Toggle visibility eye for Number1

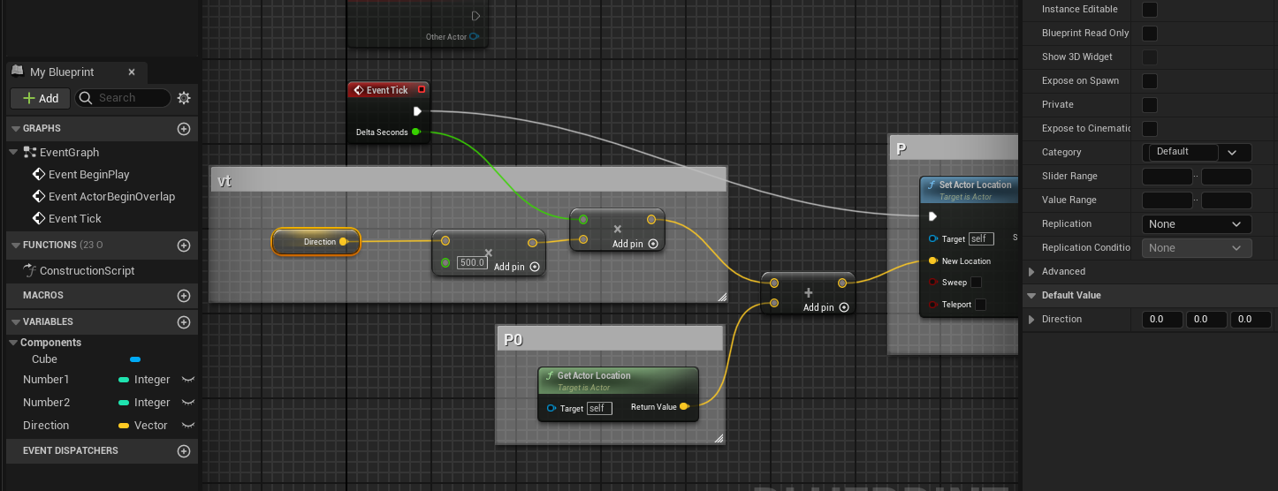(x=187, y=380)
